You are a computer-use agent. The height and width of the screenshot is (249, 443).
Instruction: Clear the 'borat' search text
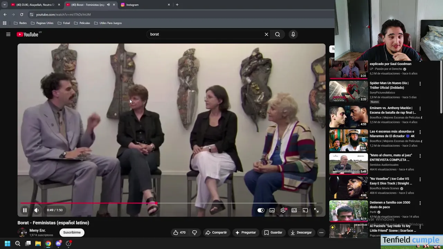[x=266, y=34]
